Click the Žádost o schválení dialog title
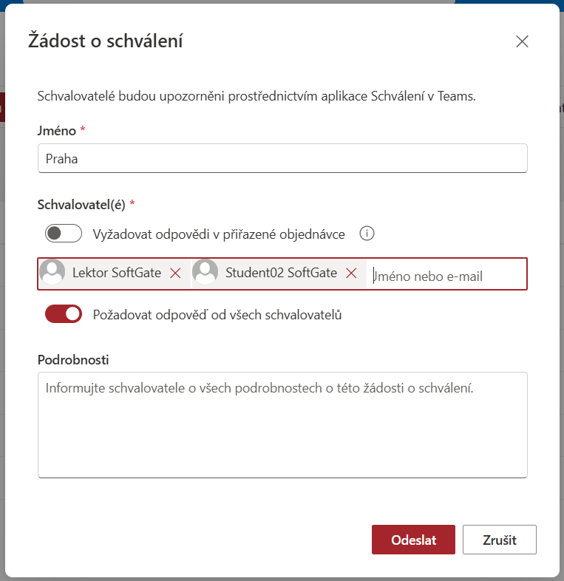 click(105, 41)
